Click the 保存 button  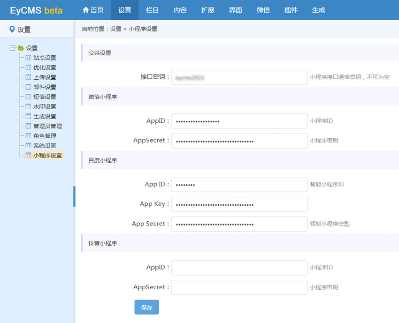tap(146, 308)
